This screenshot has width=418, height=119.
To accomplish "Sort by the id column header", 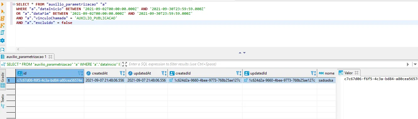I will pyautogui.click(x=49, y=73).
